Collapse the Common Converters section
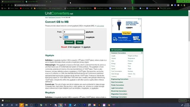Viewport: 190px width, 107px height. 126,53
